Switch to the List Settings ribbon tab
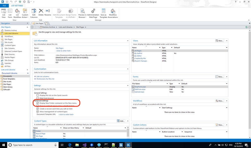This screenshot has height=148, width=251. point(17,5)
